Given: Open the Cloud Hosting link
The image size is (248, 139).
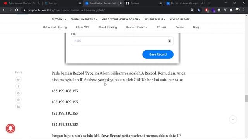Looking at the screenshot, I should pos(108,27).
